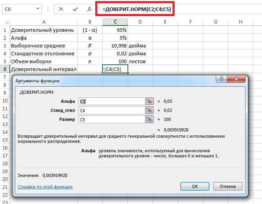Click the OK button
The width and height of the screenshot is (262, 204).
[195, 186]
